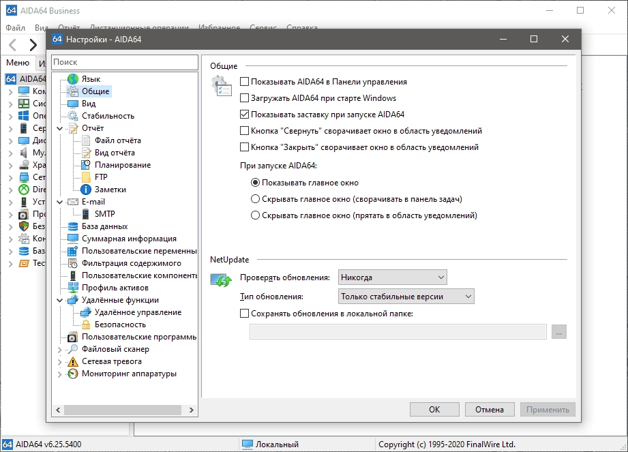
Task: Select the Профиль активов icon
Action: [x=73, y=288]
